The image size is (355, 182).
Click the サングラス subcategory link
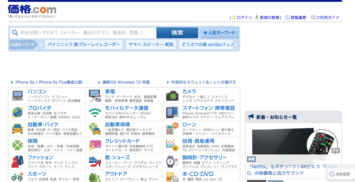click(x=229, y=167)
